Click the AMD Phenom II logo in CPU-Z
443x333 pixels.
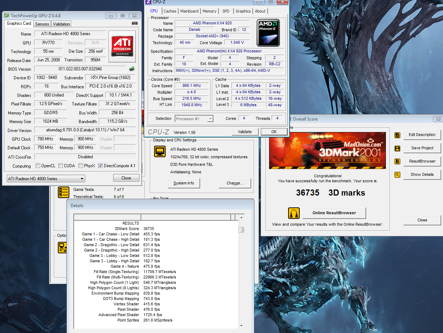coord(268,33)
